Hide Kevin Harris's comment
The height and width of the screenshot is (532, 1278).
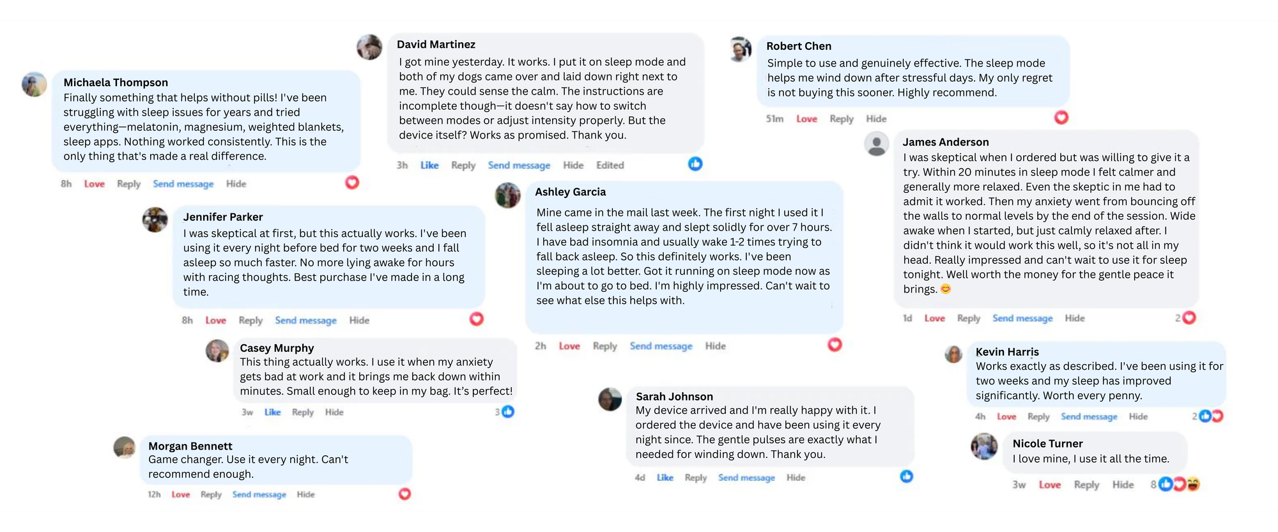[x=1138, y=416]
